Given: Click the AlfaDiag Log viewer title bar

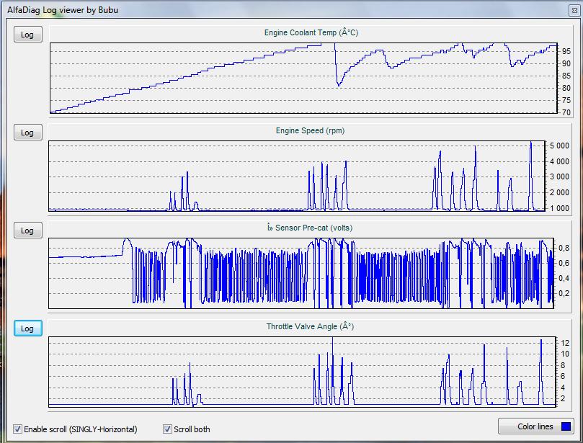Looking at the screenshot, I should tap(288, 10).
